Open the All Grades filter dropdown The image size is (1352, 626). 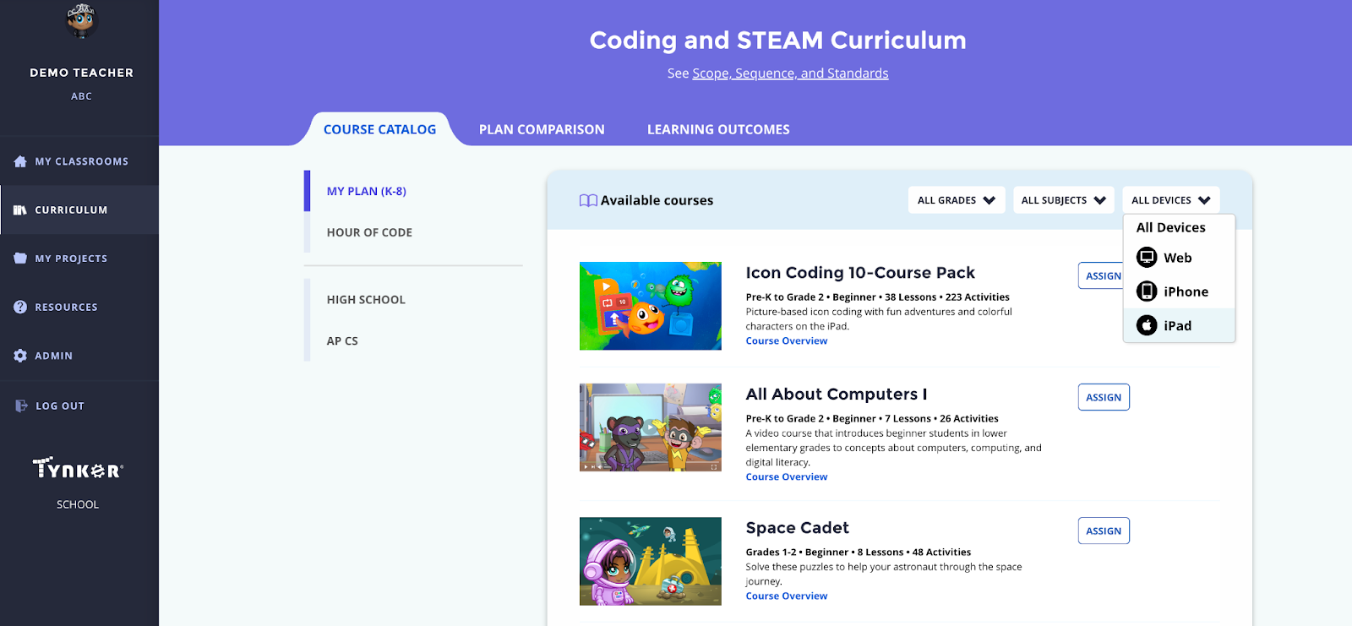(957, 200)
